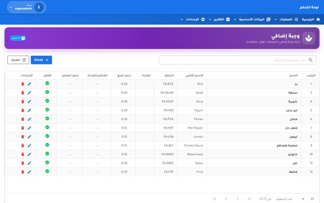This screenshot has height=203, width=324.
Task: Click the search by name or barcode field
Action: click(238, 60)
